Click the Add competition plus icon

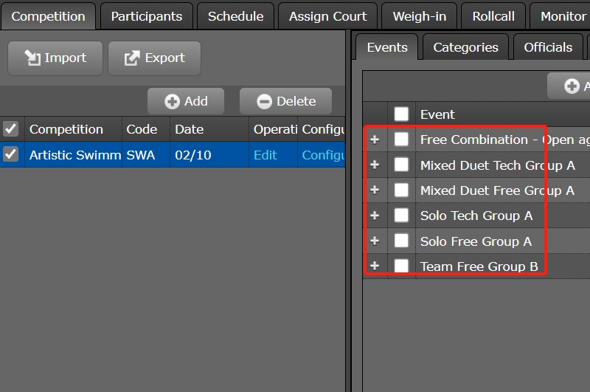click(x=172, y=102)
